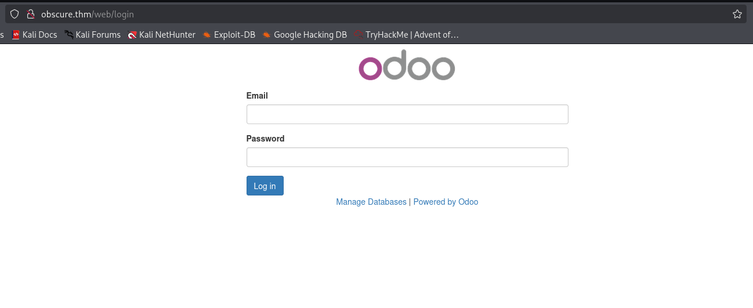This screenshot has width=753, height=308.
Task: Open the Kali Docs bookmark
Action: pyautogui.click(x=34, y=35)
